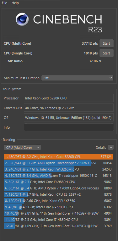
Task: Click the OS field
Action: pyautogui.click(x=69, y=118)
